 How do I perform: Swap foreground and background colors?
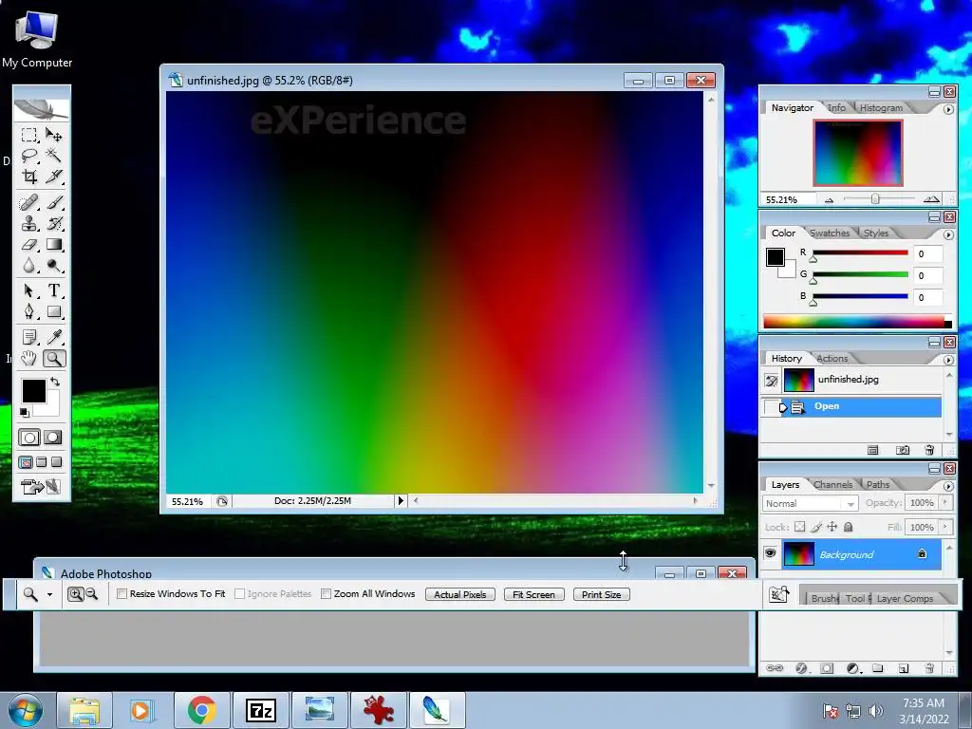pos(55,382)
